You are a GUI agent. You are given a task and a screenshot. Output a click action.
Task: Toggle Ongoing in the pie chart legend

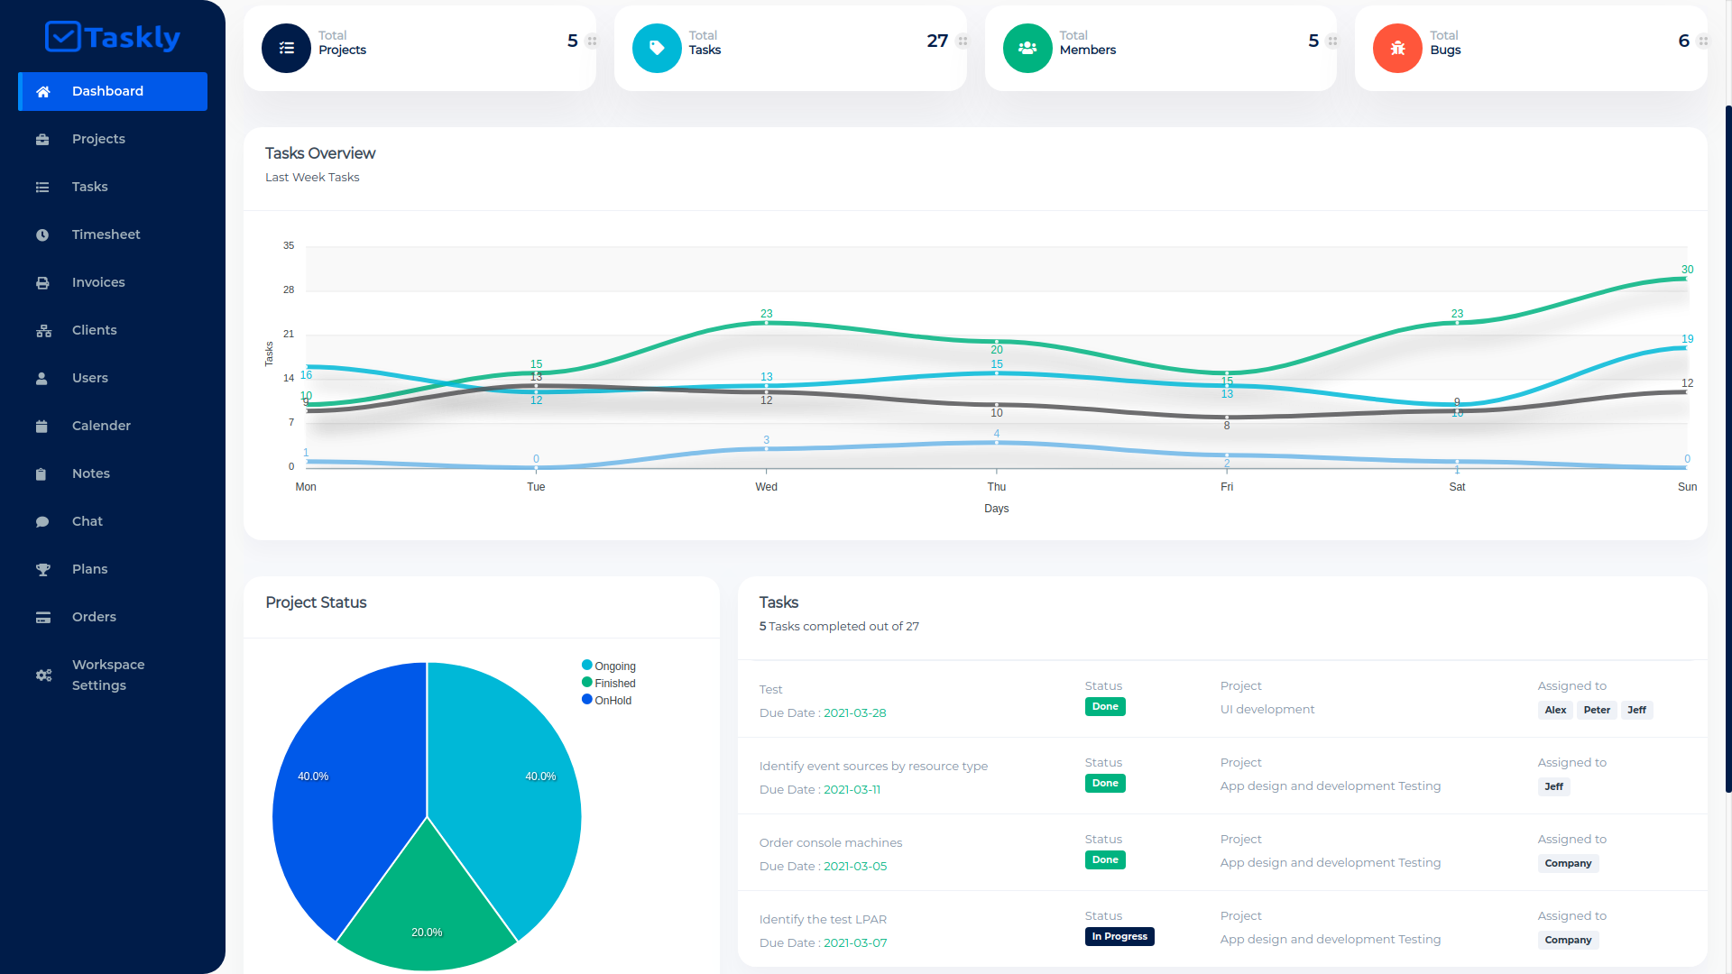tap(609, 666)
